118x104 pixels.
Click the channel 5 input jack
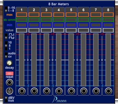click(71, 91)
